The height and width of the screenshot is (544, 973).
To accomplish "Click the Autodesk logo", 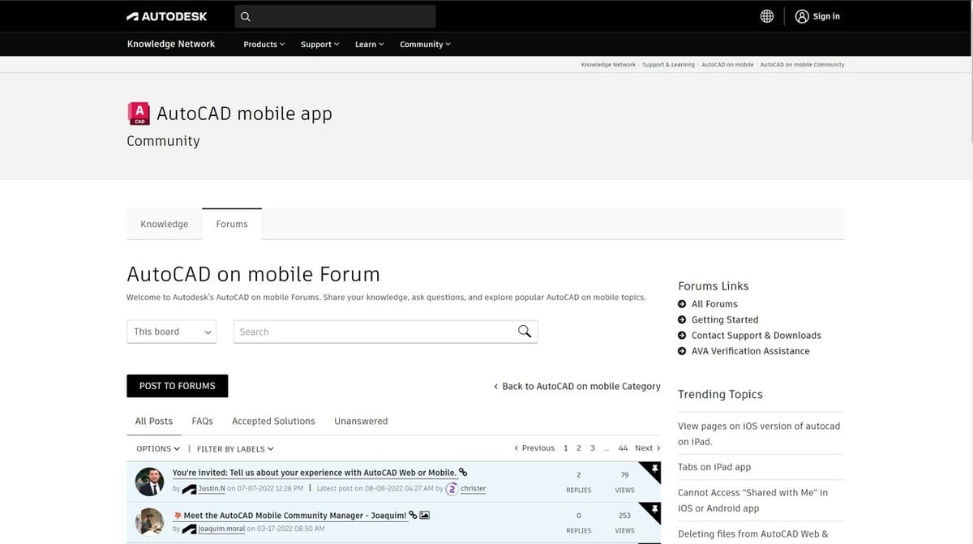I will coord(167,16).
